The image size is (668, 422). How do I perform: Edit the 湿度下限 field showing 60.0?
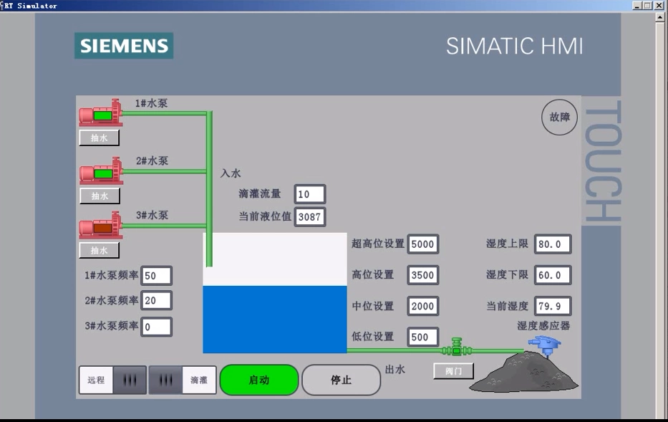pyautogui.click(x=553, y=275)
